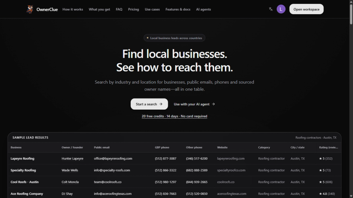Image resolution: width=353 pixels, height=198 pixels.
Task: Click the Website column header
Action: 222,147
